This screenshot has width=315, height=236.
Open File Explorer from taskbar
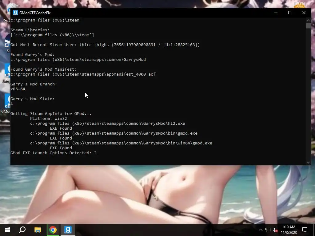pos(38,230)
